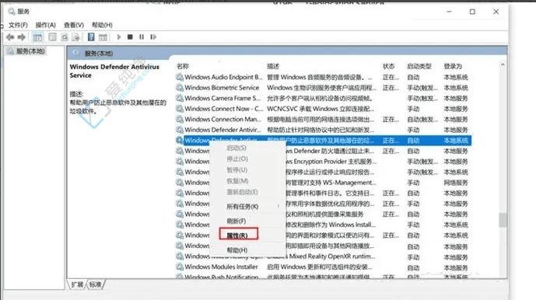
Task: Choose 帮助(H) in the context menu
Action: coord(237,250)
